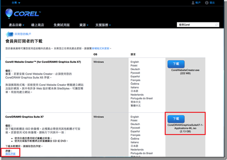Click the 擷取序號 serial number link

point(10,154)
